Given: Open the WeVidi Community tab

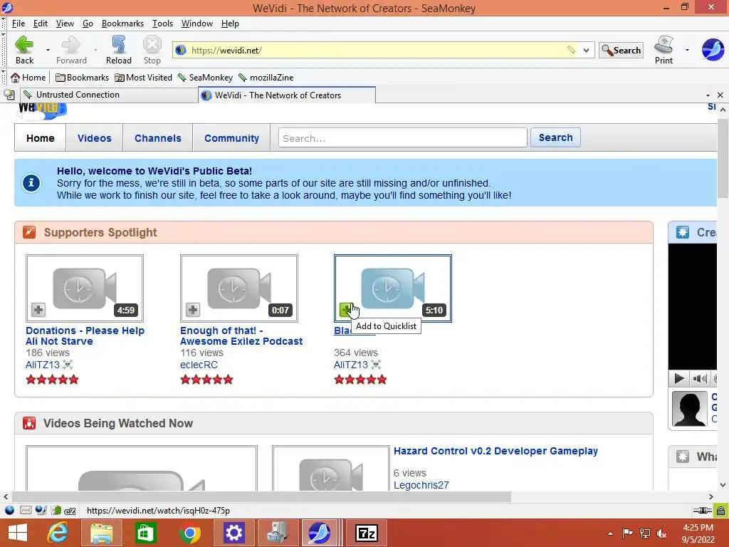Looking at the screenshot, I should (231, 137).
